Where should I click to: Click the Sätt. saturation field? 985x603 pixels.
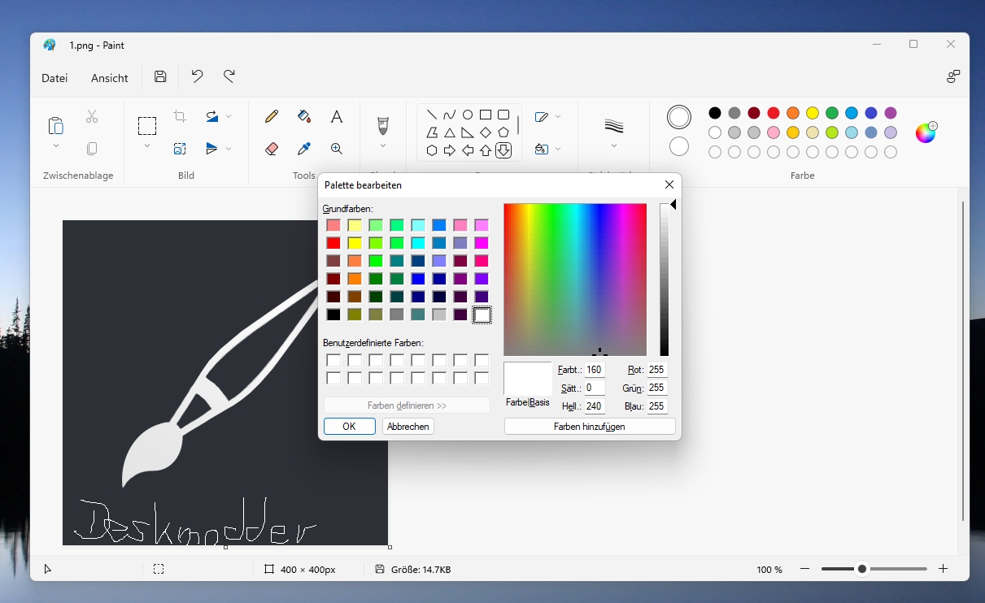[x=595, y=388]
